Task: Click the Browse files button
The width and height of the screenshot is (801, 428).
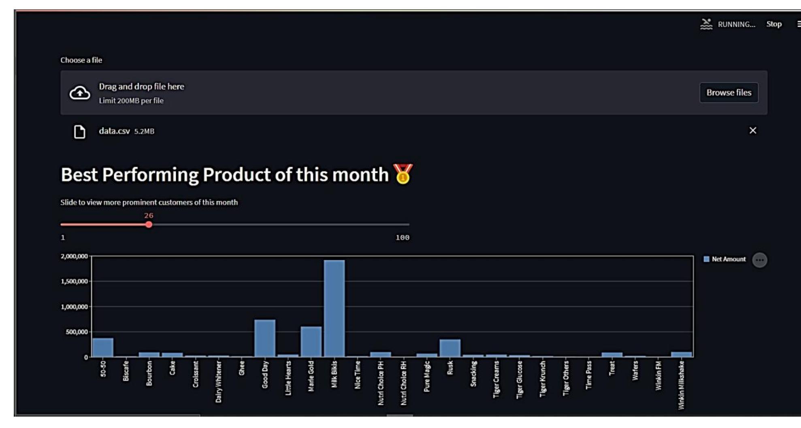Action: [729, 93]
